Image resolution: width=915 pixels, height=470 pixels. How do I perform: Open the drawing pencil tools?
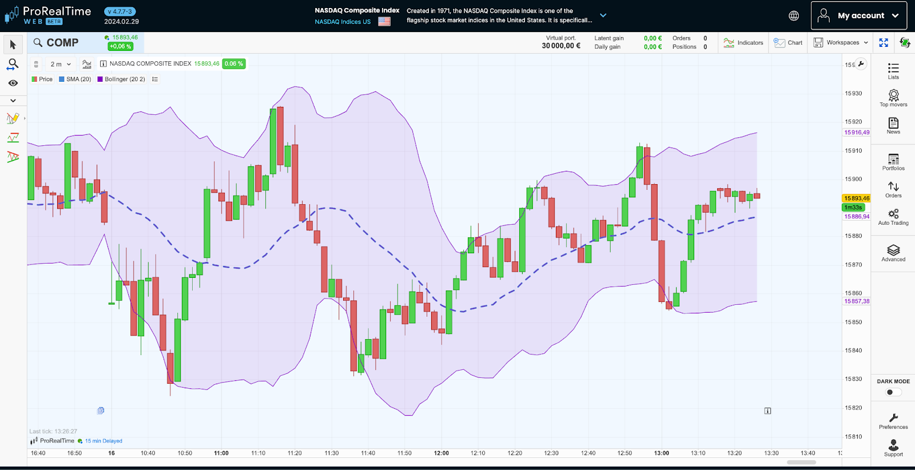(x=13, y=118)
